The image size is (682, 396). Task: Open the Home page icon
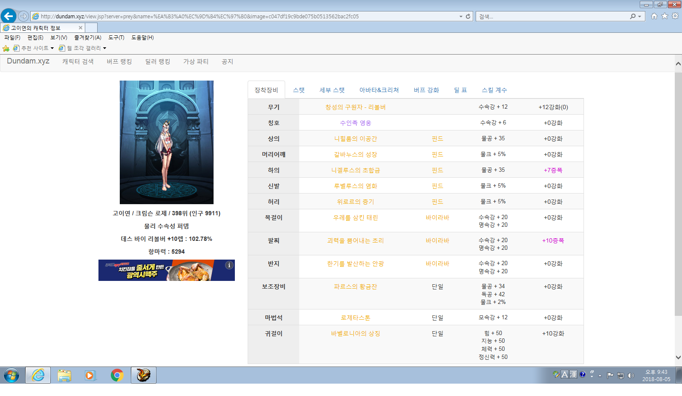[654, 16]
